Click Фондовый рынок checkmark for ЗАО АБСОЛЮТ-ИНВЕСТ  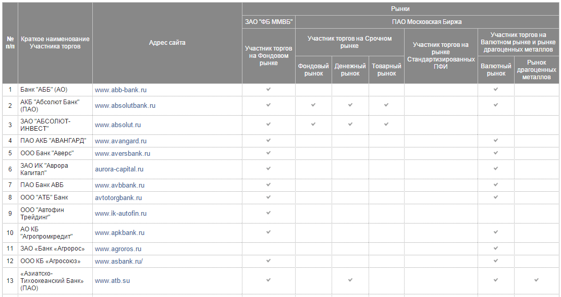click(313, 125)
